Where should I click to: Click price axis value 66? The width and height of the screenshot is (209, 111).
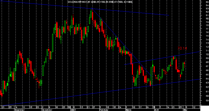[x=207, y=70]
